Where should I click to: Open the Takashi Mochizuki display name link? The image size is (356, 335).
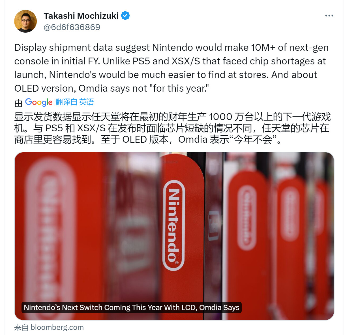(x=81, y=16)
